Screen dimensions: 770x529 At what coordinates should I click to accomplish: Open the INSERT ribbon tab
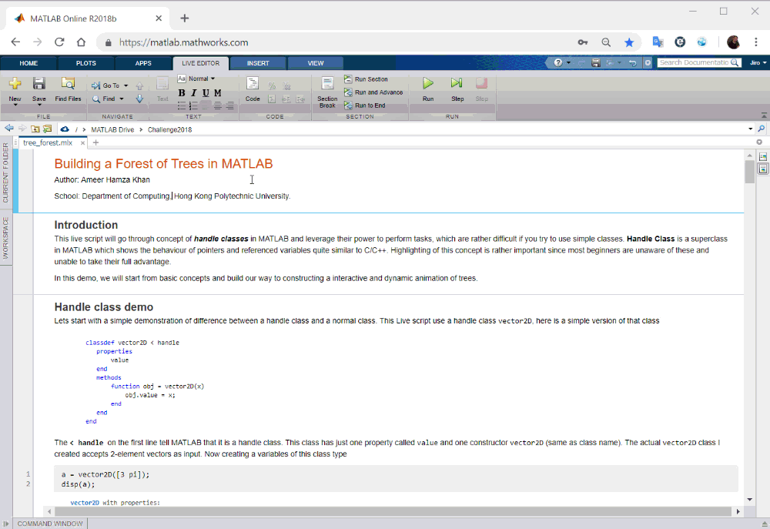coord(258,63)
